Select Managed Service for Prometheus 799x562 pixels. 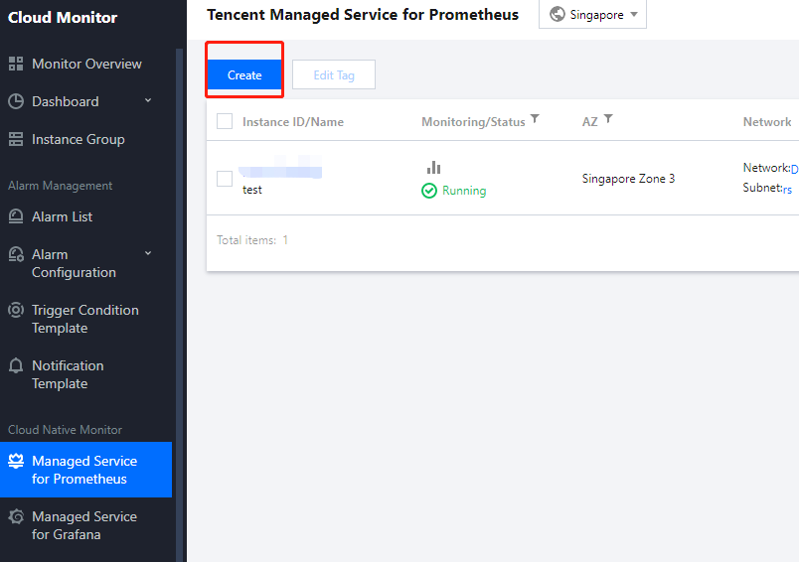pyautogui.click(x=86, y=470)
